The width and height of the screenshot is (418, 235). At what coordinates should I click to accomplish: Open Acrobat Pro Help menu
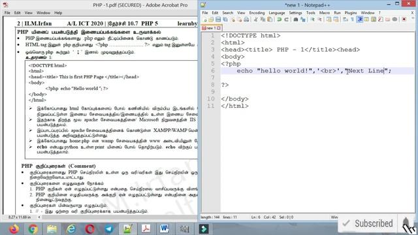click(x=58, y=13)
